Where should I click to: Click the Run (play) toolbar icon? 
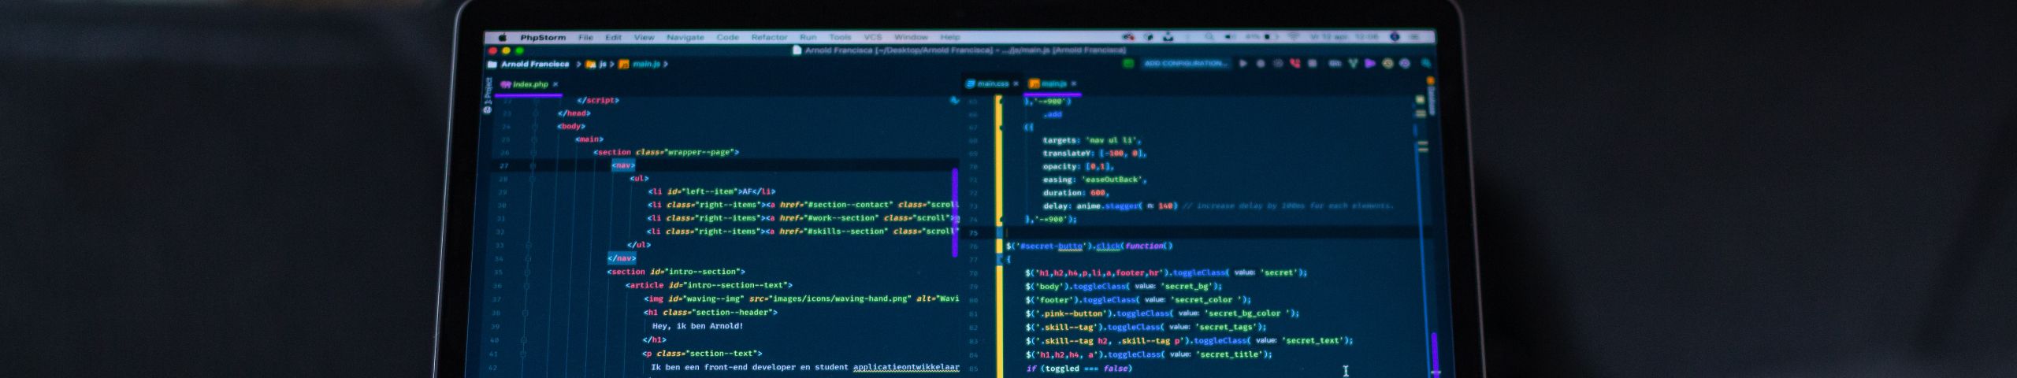(x=1243, y=64)
